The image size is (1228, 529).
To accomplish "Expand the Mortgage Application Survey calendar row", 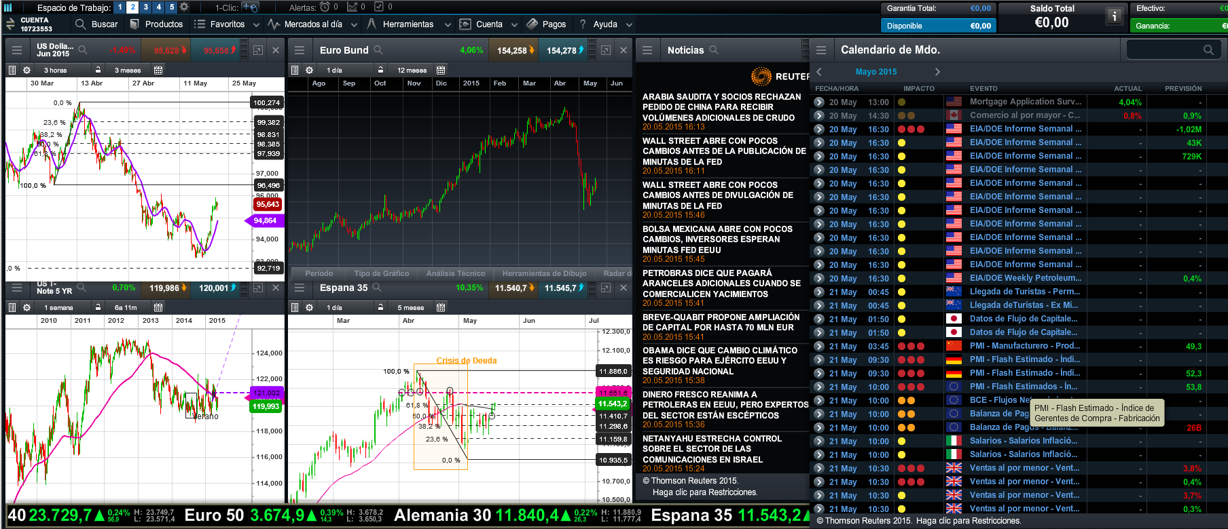I will 819,102.
